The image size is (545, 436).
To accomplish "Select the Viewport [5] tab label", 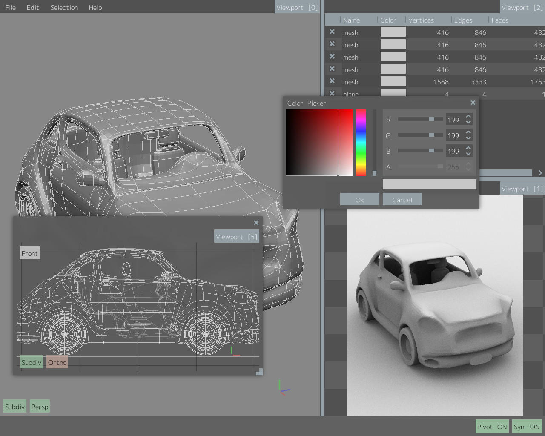I will (237, 237).
